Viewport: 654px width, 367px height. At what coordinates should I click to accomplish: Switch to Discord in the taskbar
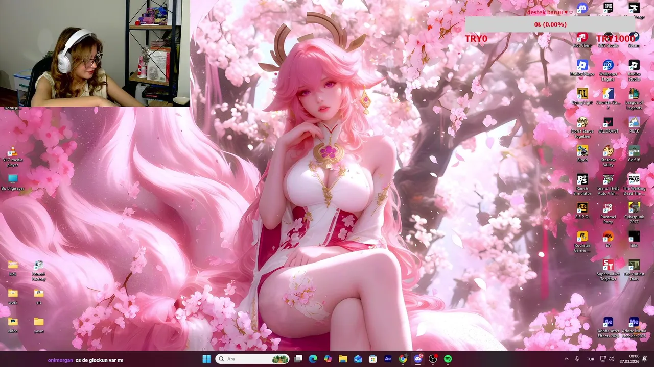418,359
